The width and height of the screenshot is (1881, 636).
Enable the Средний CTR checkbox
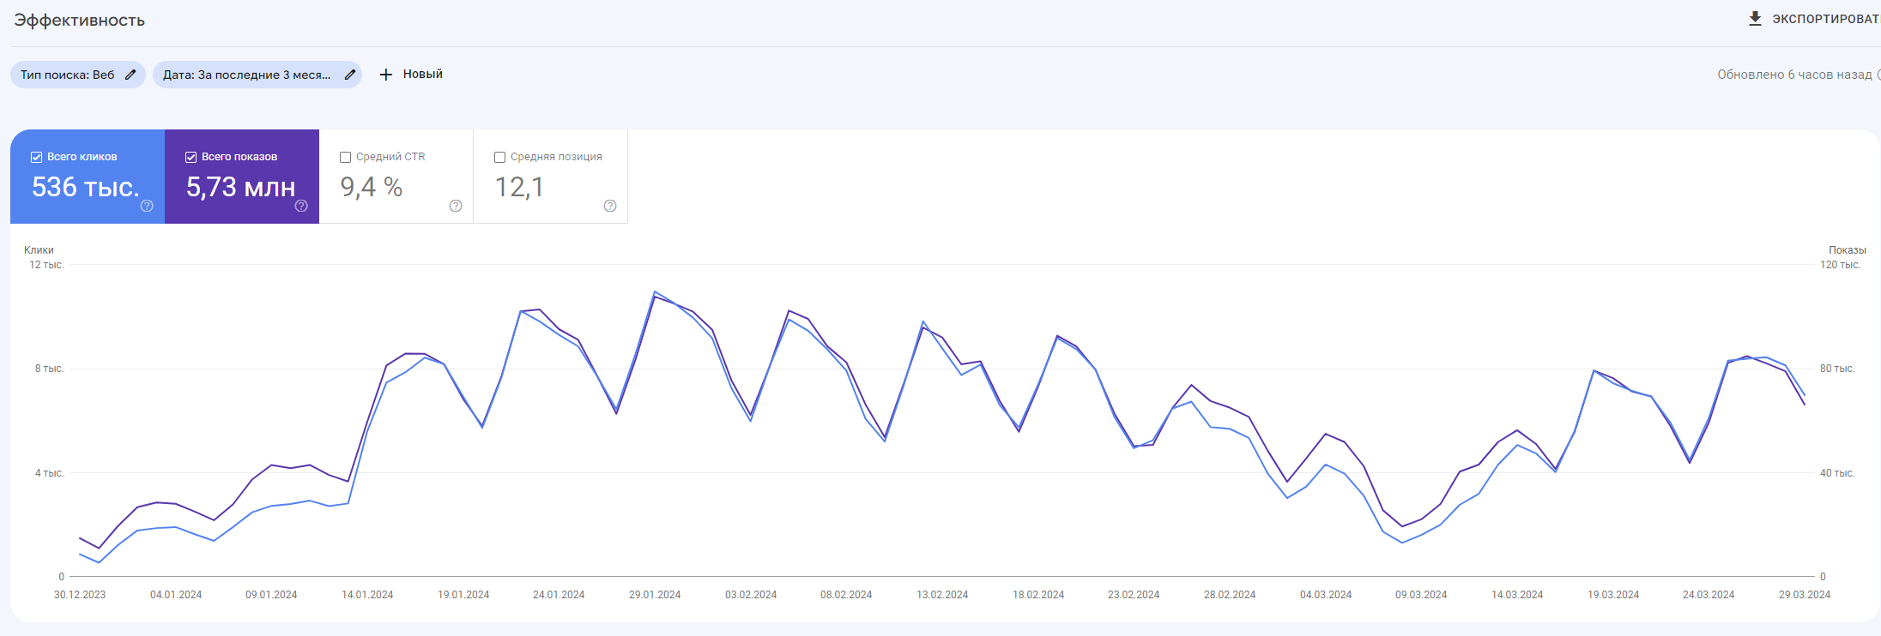click(x=345, y=157)
